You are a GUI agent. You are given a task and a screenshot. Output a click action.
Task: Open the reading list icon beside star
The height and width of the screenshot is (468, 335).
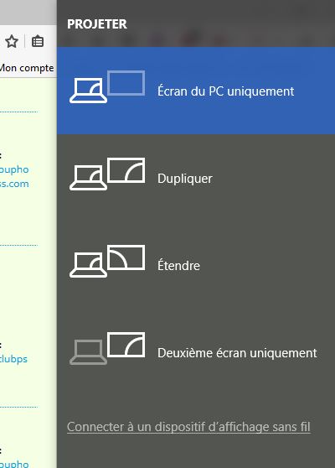pos(38,41)
